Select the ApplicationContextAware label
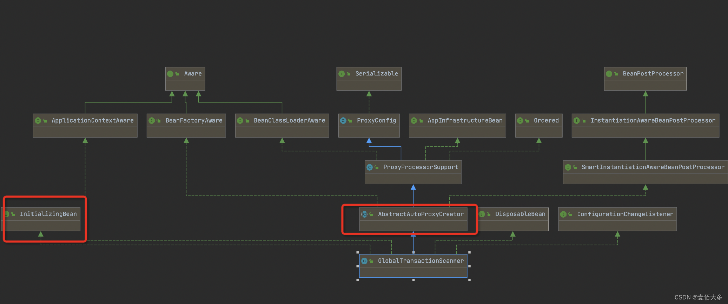 click(x=93, y=120)
